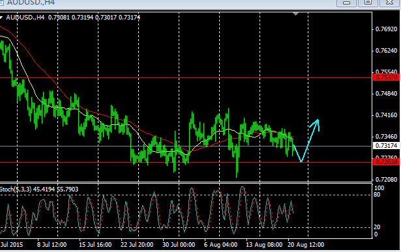Click the 6 Aug 04:00 time label
Viewport: 401px width, 252px height.
pyautogui.click(x=220, y=245)
